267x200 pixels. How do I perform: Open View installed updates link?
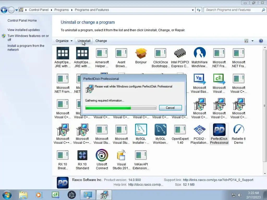[23, 30]
